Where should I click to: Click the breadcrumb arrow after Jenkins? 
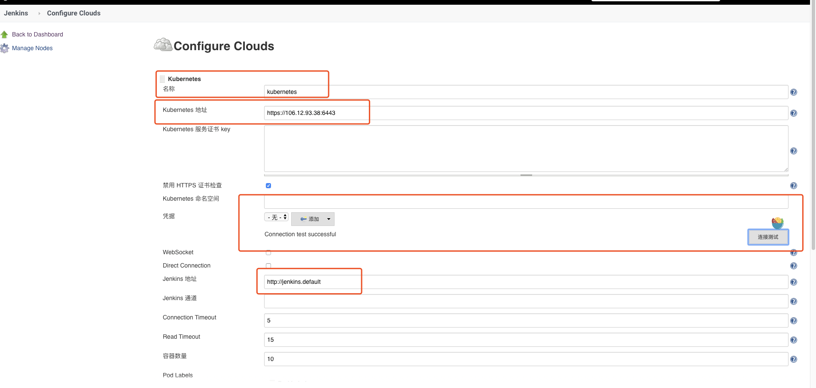tap(39, 13)
